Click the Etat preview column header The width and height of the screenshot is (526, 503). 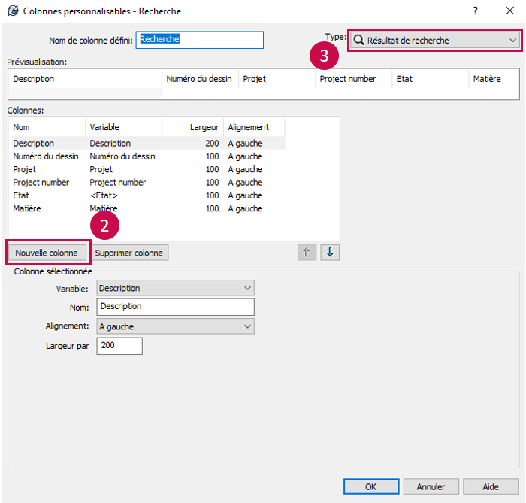click(x=431, y=79)
